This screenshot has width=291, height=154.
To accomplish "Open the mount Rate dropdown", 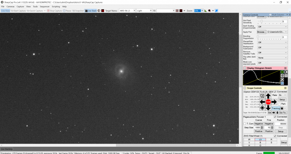I will tap(282, 95).
